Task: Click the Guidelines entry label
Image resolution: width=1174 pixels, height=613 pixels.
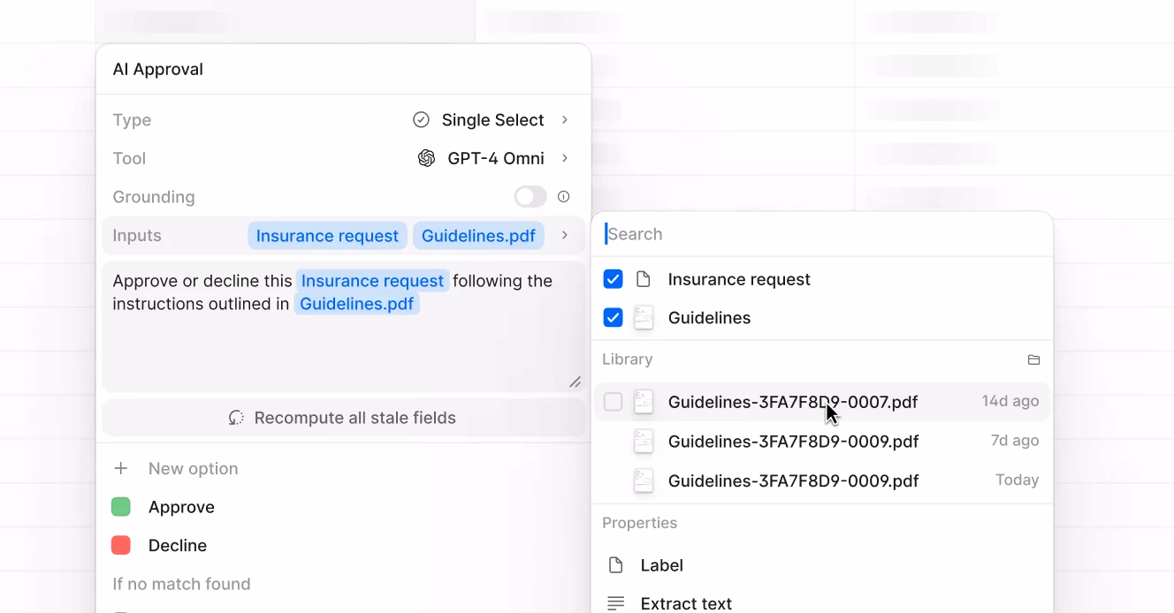Action: (x=709, y=318)
